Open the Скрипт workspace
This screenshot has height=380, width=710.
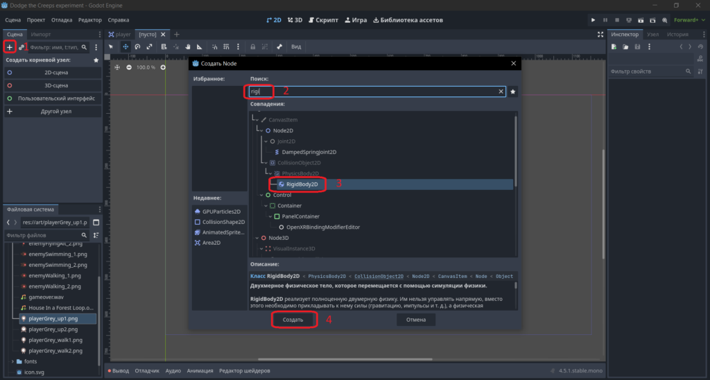pyautogui.click(x=323, y=20)
